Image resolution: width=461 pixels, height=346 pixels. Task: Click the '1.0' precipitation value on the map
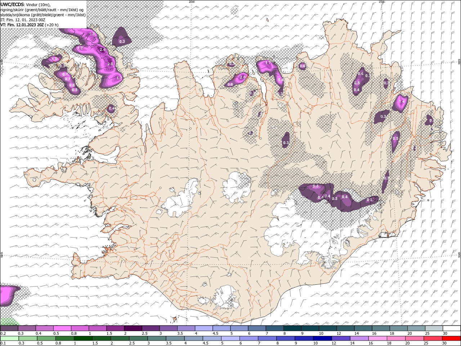click(55, 59)
